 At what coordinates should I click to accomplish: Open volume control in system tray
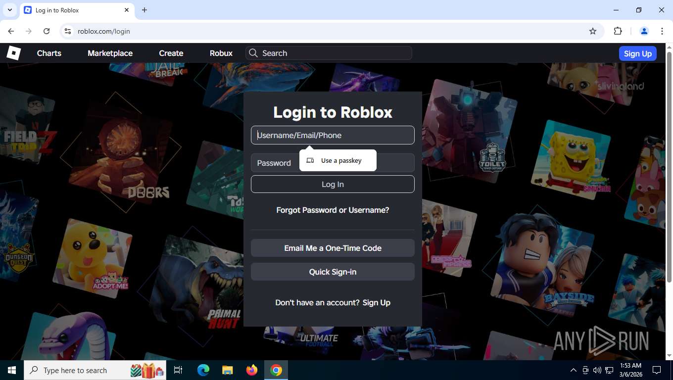point(597,370)
